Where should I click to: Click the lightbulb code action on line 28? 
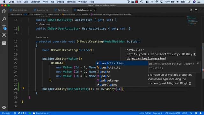point(23,88)
